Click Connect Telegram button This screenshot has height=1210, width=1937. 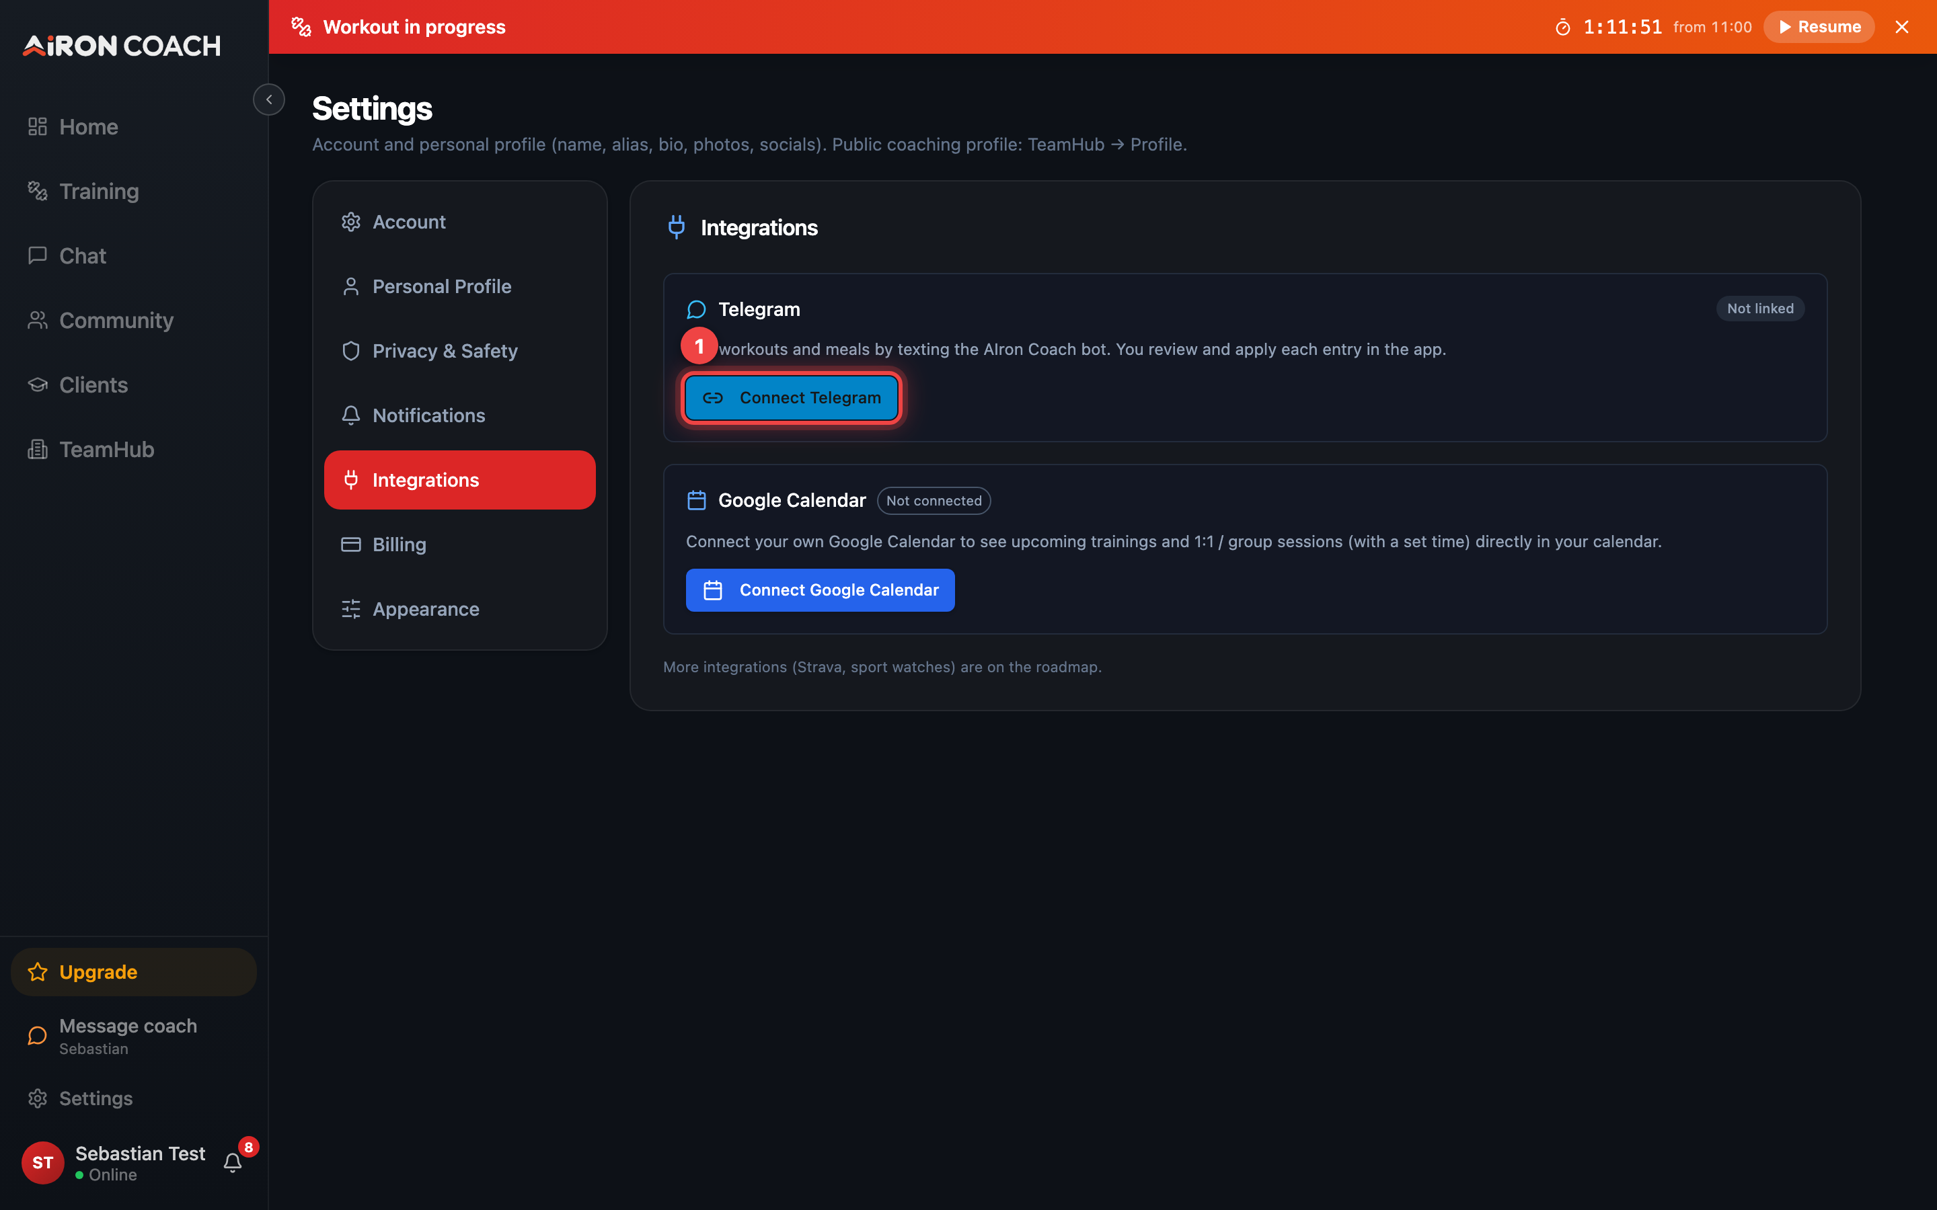coord(791,398)
